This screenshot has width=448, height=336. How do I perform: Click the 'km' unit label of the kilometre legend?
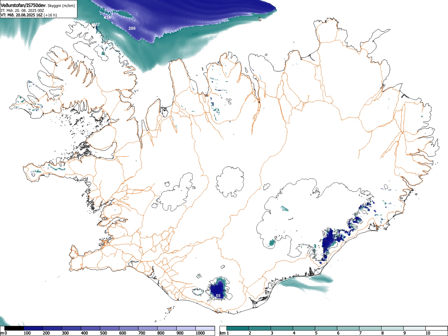coord(223,333)
